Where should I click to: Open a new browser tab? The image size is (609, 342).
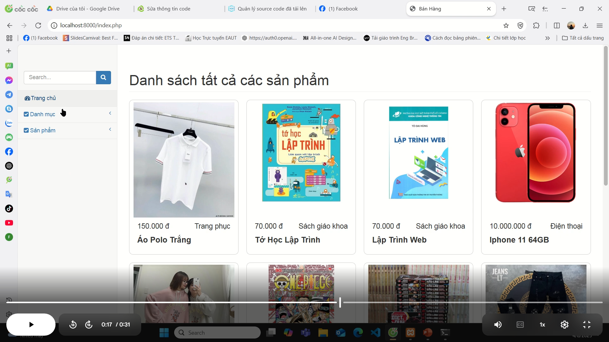[x=504, y=9]
